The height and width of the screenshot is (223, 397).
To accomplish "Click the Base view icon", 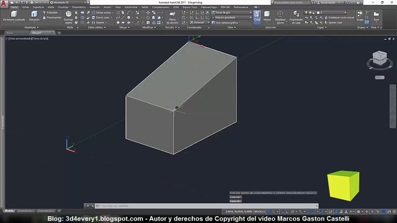I will coord(377,15).
